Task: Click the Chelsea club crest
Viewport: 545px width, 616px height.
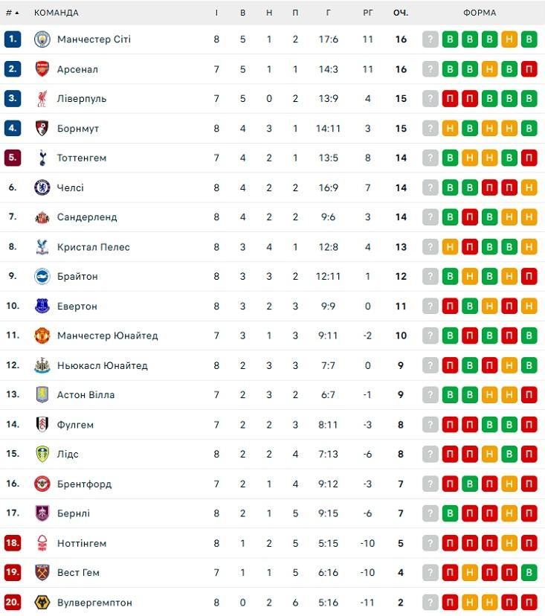Action: [x=42, y=187]
